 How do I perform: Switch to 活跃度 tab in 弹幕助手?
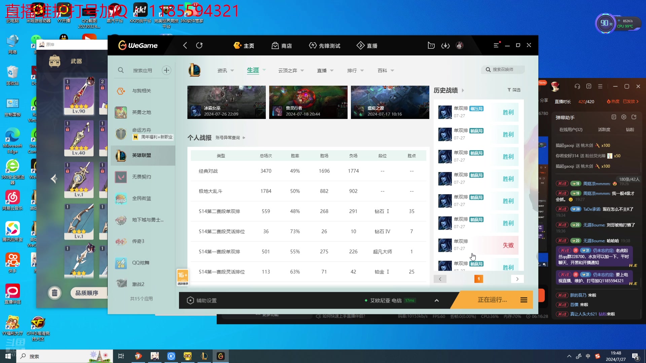[604, 130]
